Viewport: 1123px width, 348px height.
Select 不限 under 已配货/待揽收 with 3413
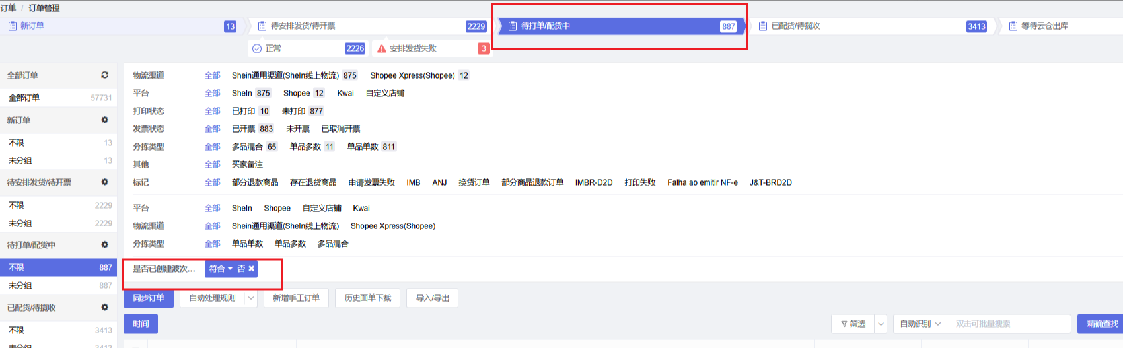[59, 330]
